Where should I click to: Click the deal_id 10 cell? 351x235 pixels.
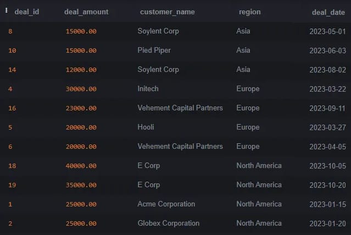pos(12,51)
